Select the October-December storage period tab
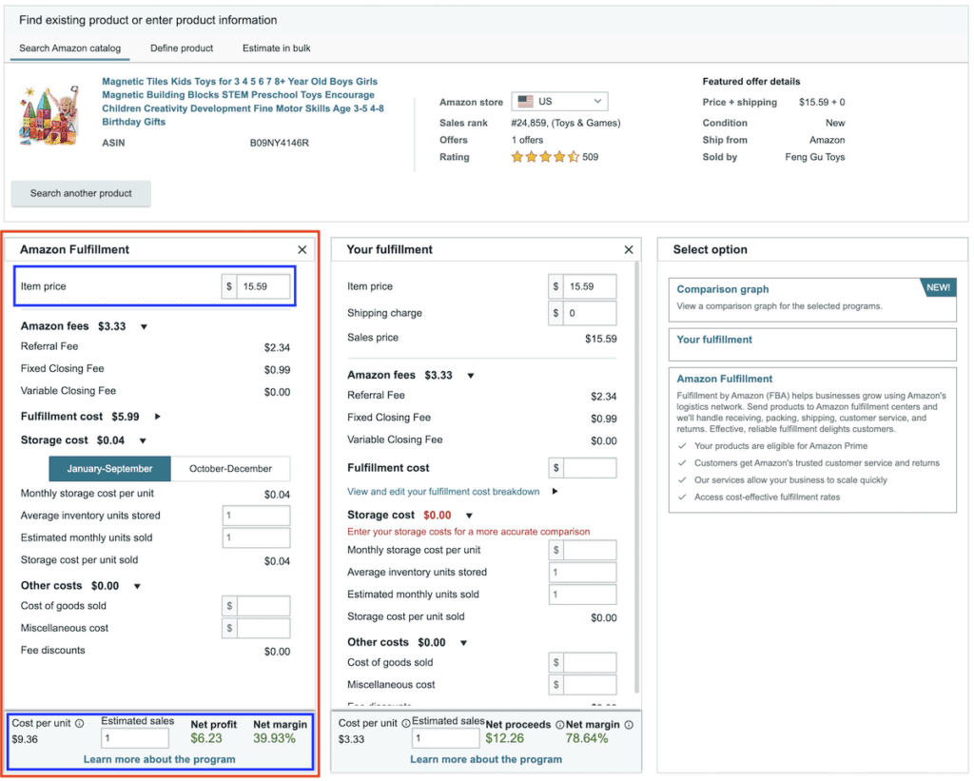Screen dimensions: 974x781 pyautogui.click(x=233, y=469)
